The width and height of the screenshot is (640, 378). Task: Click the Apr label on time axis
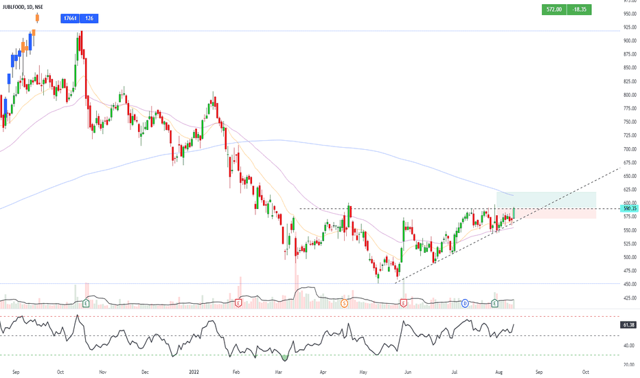point(323,372)
